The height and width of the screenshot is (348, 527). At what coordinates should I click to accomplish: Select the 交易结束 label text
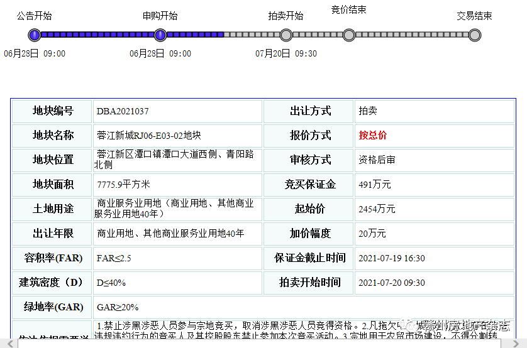pyautogui.click(x=474, y=16)
